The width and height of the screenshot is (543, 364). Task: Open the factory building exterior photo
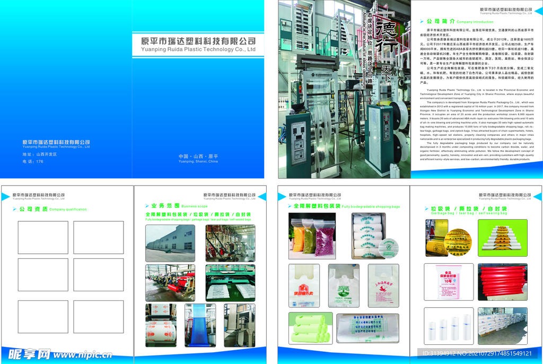170,243
